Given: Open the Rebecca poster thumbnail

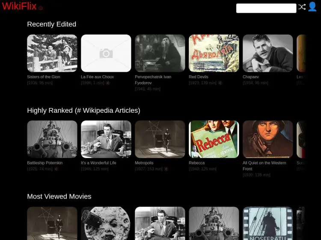Looking at the screenshot, I should (214, 139).
